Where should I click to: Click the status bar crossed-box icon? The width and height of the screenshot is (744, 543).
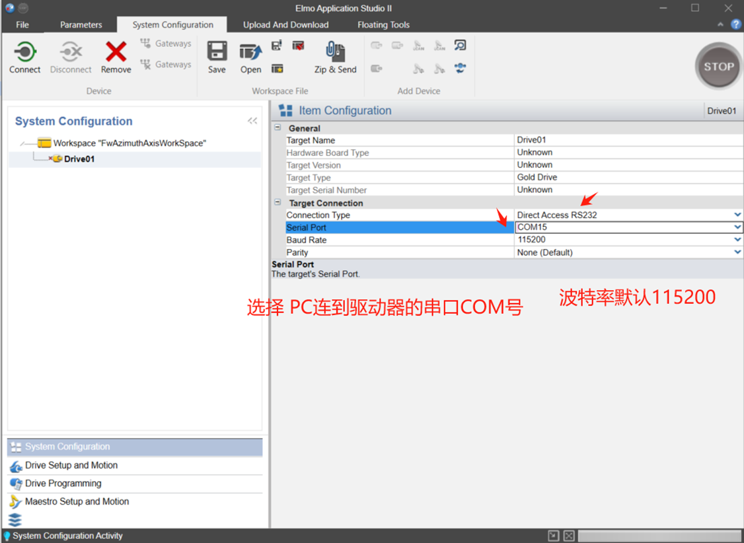(x=569, y=536)
